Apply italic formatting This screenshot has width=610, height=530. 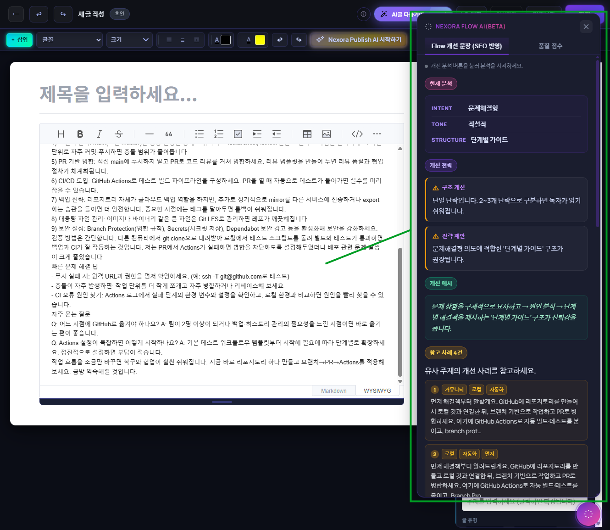point(99,134)
